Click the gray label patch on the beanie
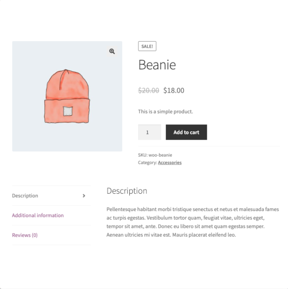Image resolution: width=288 pixels, height=289 pixels. (67, 111)
